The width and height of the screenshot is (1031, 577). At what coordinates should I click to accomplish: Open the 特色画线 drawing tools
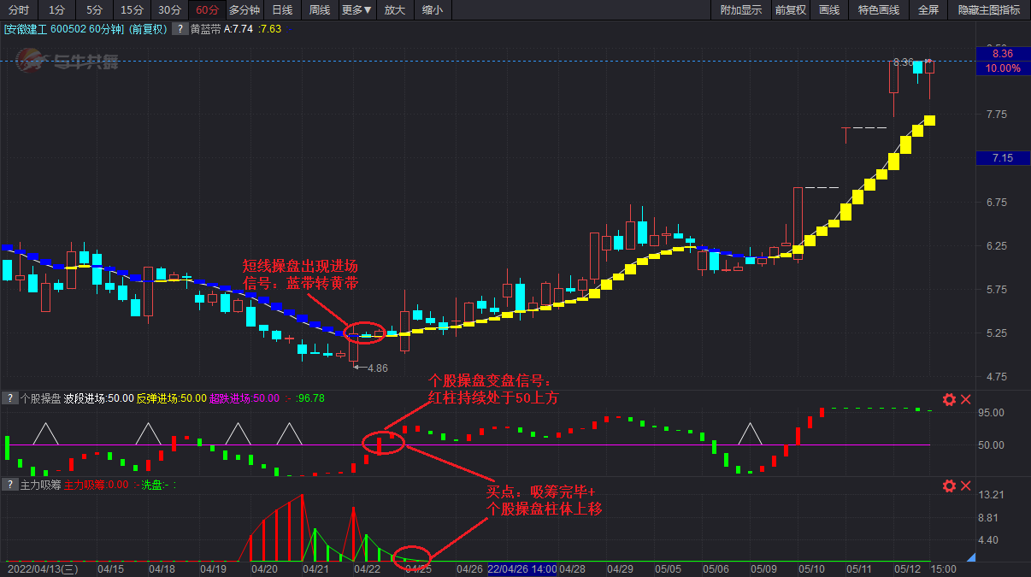point(879,10)
